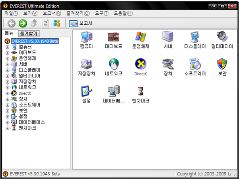Switch to the 즐겨찾기 tab in left panel
This screenshot has height=179, width=239.
(29, 33)
